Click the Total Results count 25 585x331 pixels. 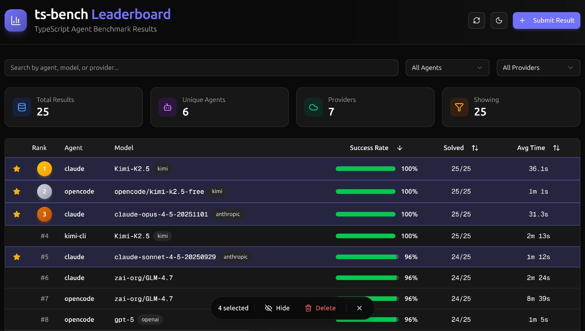coord(43,112)
